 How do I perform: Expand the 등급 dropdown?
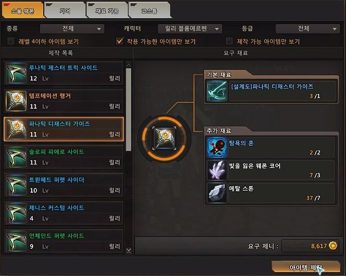pos(308,29)
